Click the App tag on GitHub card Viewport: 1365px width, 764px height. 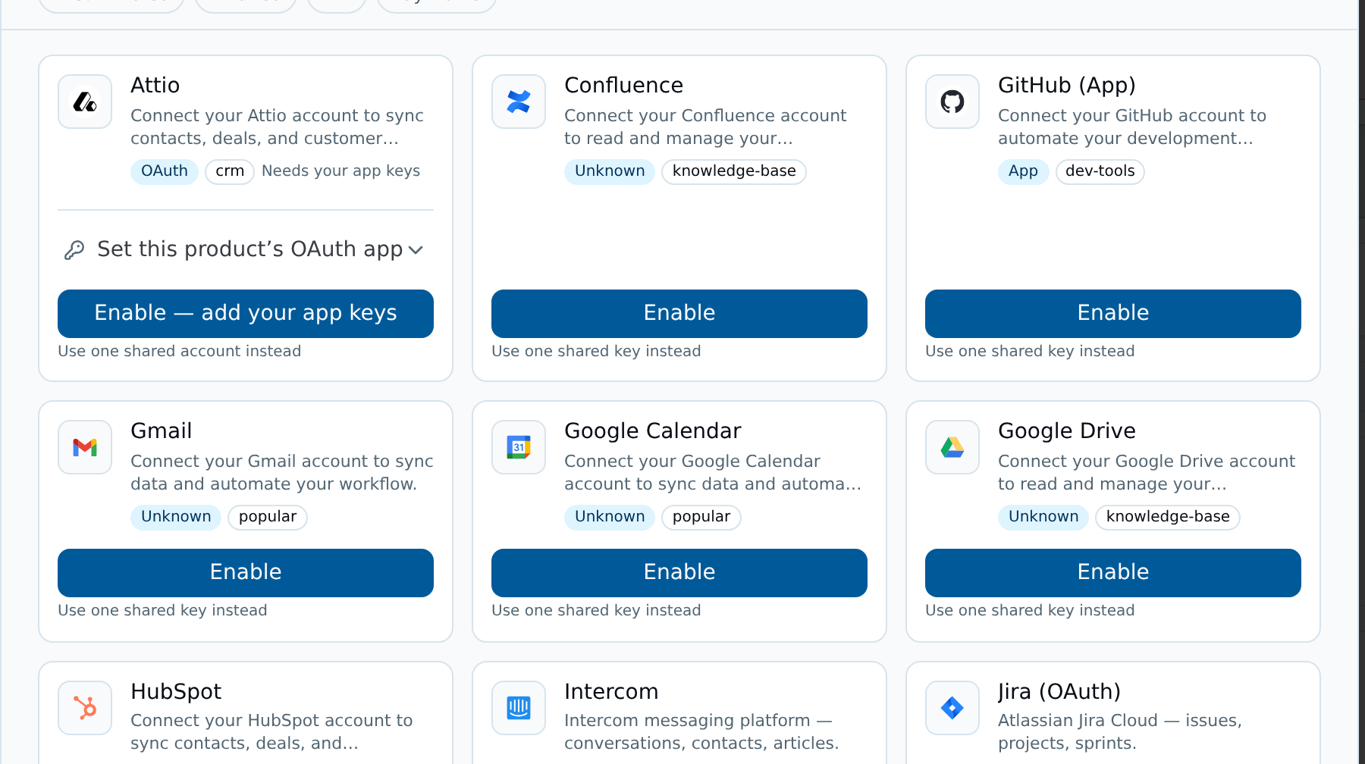(1023, 171)
